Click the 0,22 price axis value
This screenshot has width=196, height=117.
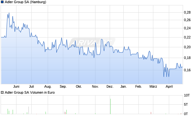pos(187,37)
